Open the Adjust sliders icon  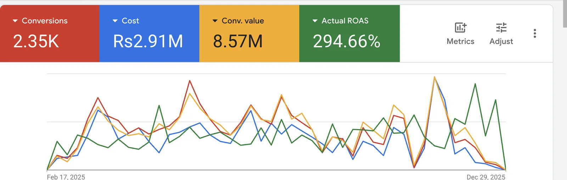(x=501, y=27)
